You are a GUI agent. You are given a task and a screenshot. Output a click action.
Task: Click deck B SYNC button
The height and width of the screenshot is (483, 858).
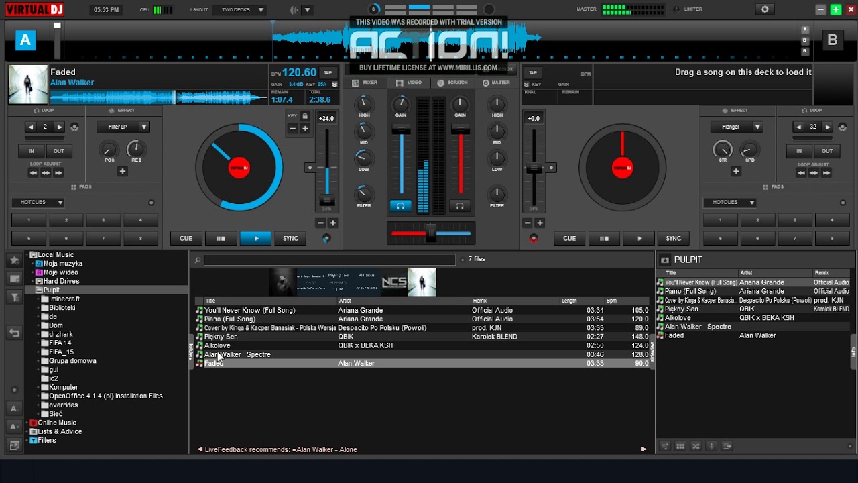(x=674, y=238)
